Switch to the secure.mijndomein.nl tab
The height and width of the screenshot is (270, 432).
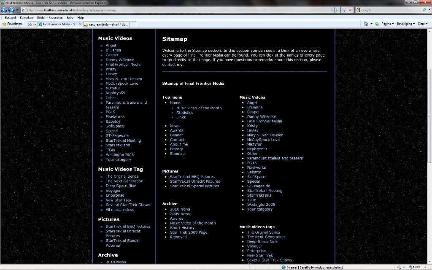pos(106,24)
